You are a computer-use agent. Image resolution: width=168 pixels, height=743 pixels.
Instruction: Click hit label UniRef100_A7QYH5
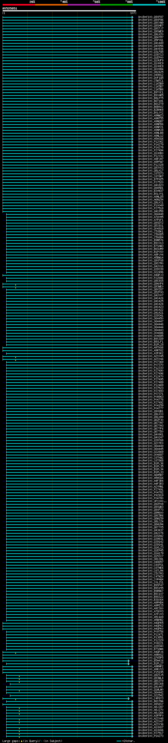pos(151,217)
